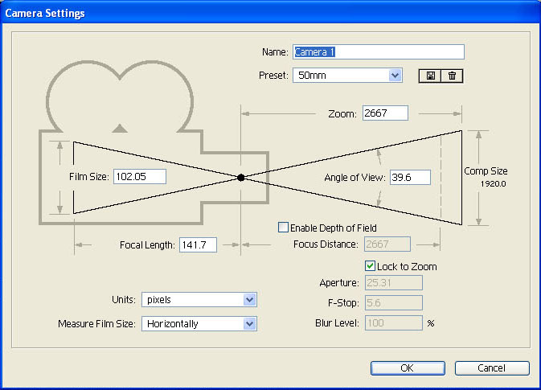Select the Focal Length input field
541x390 pixels.
point(197,244)
